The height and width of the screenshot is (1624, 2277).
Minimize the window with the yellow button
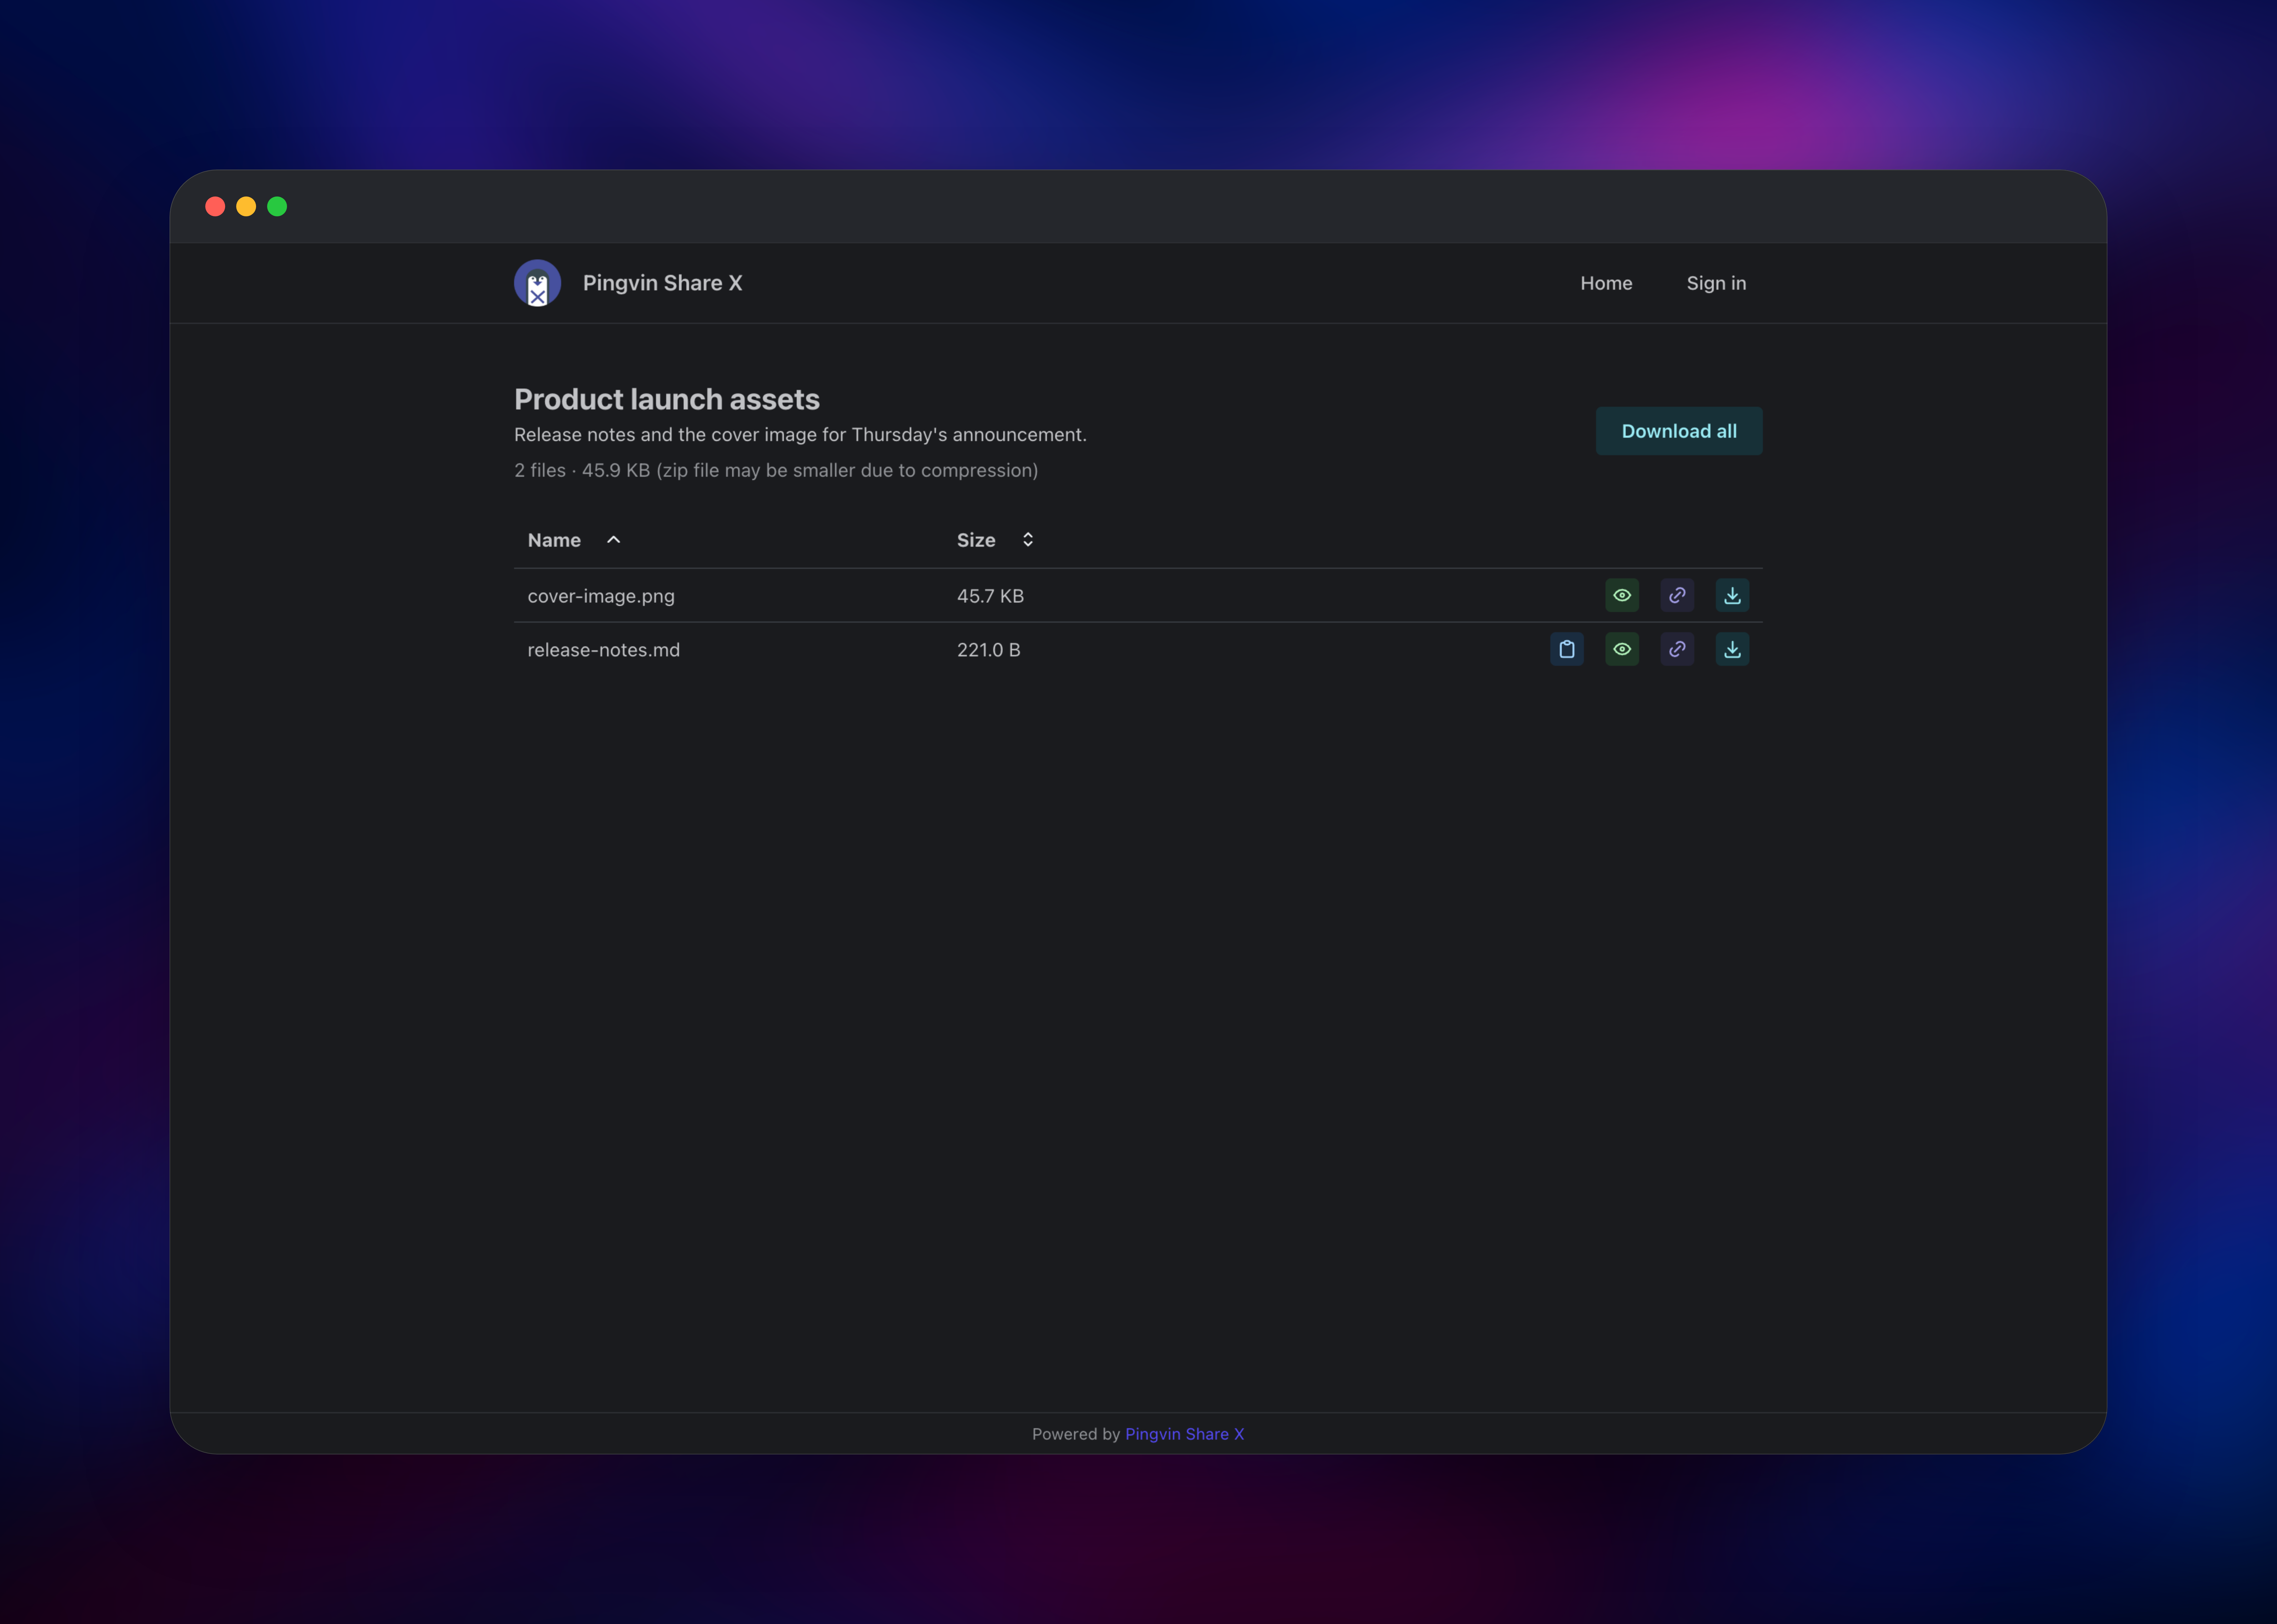pyautogui.click(x=246, y=206)
